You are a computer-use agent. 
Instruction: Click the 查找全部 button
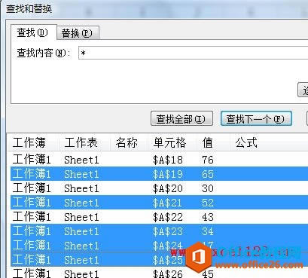[181, 119]
